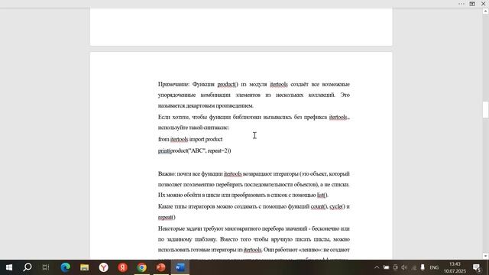This screenshot has width=489, height=275.
Task: Open the three-dots ribbon menu at top
Action: (x=461, y=4)
